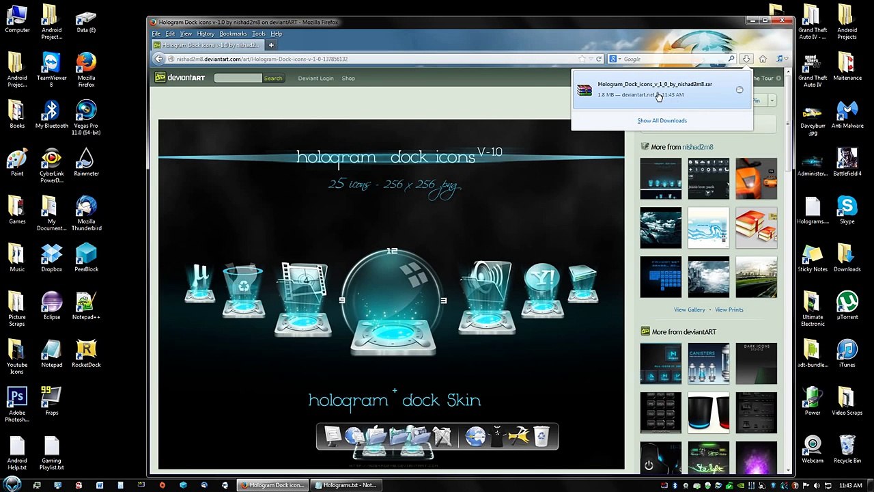Open Deviant Login link
The width and height of the screenshot is (874, 492).
(x=315, y=79)
